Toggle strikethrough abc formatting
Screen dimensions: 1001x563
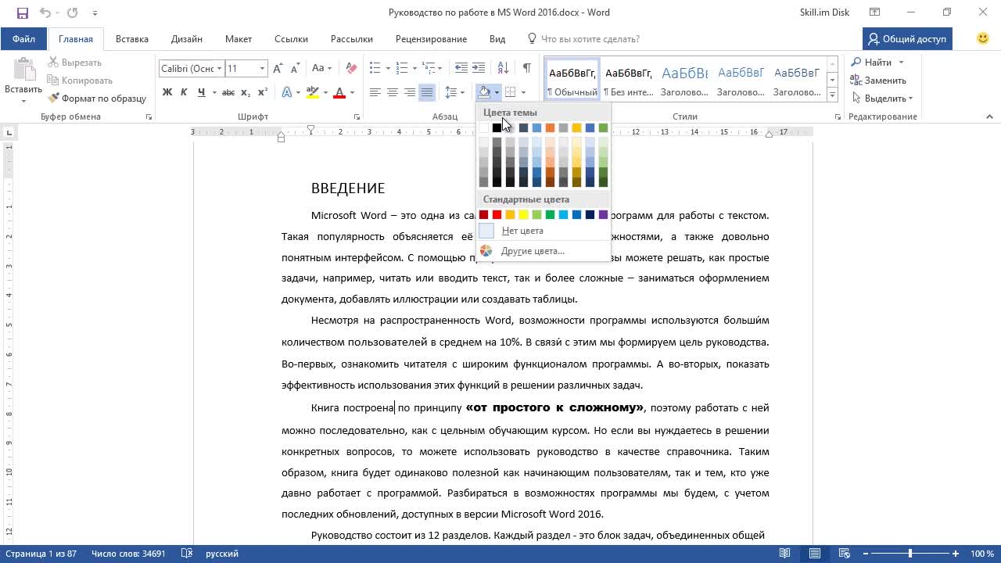tap(228, 92)
